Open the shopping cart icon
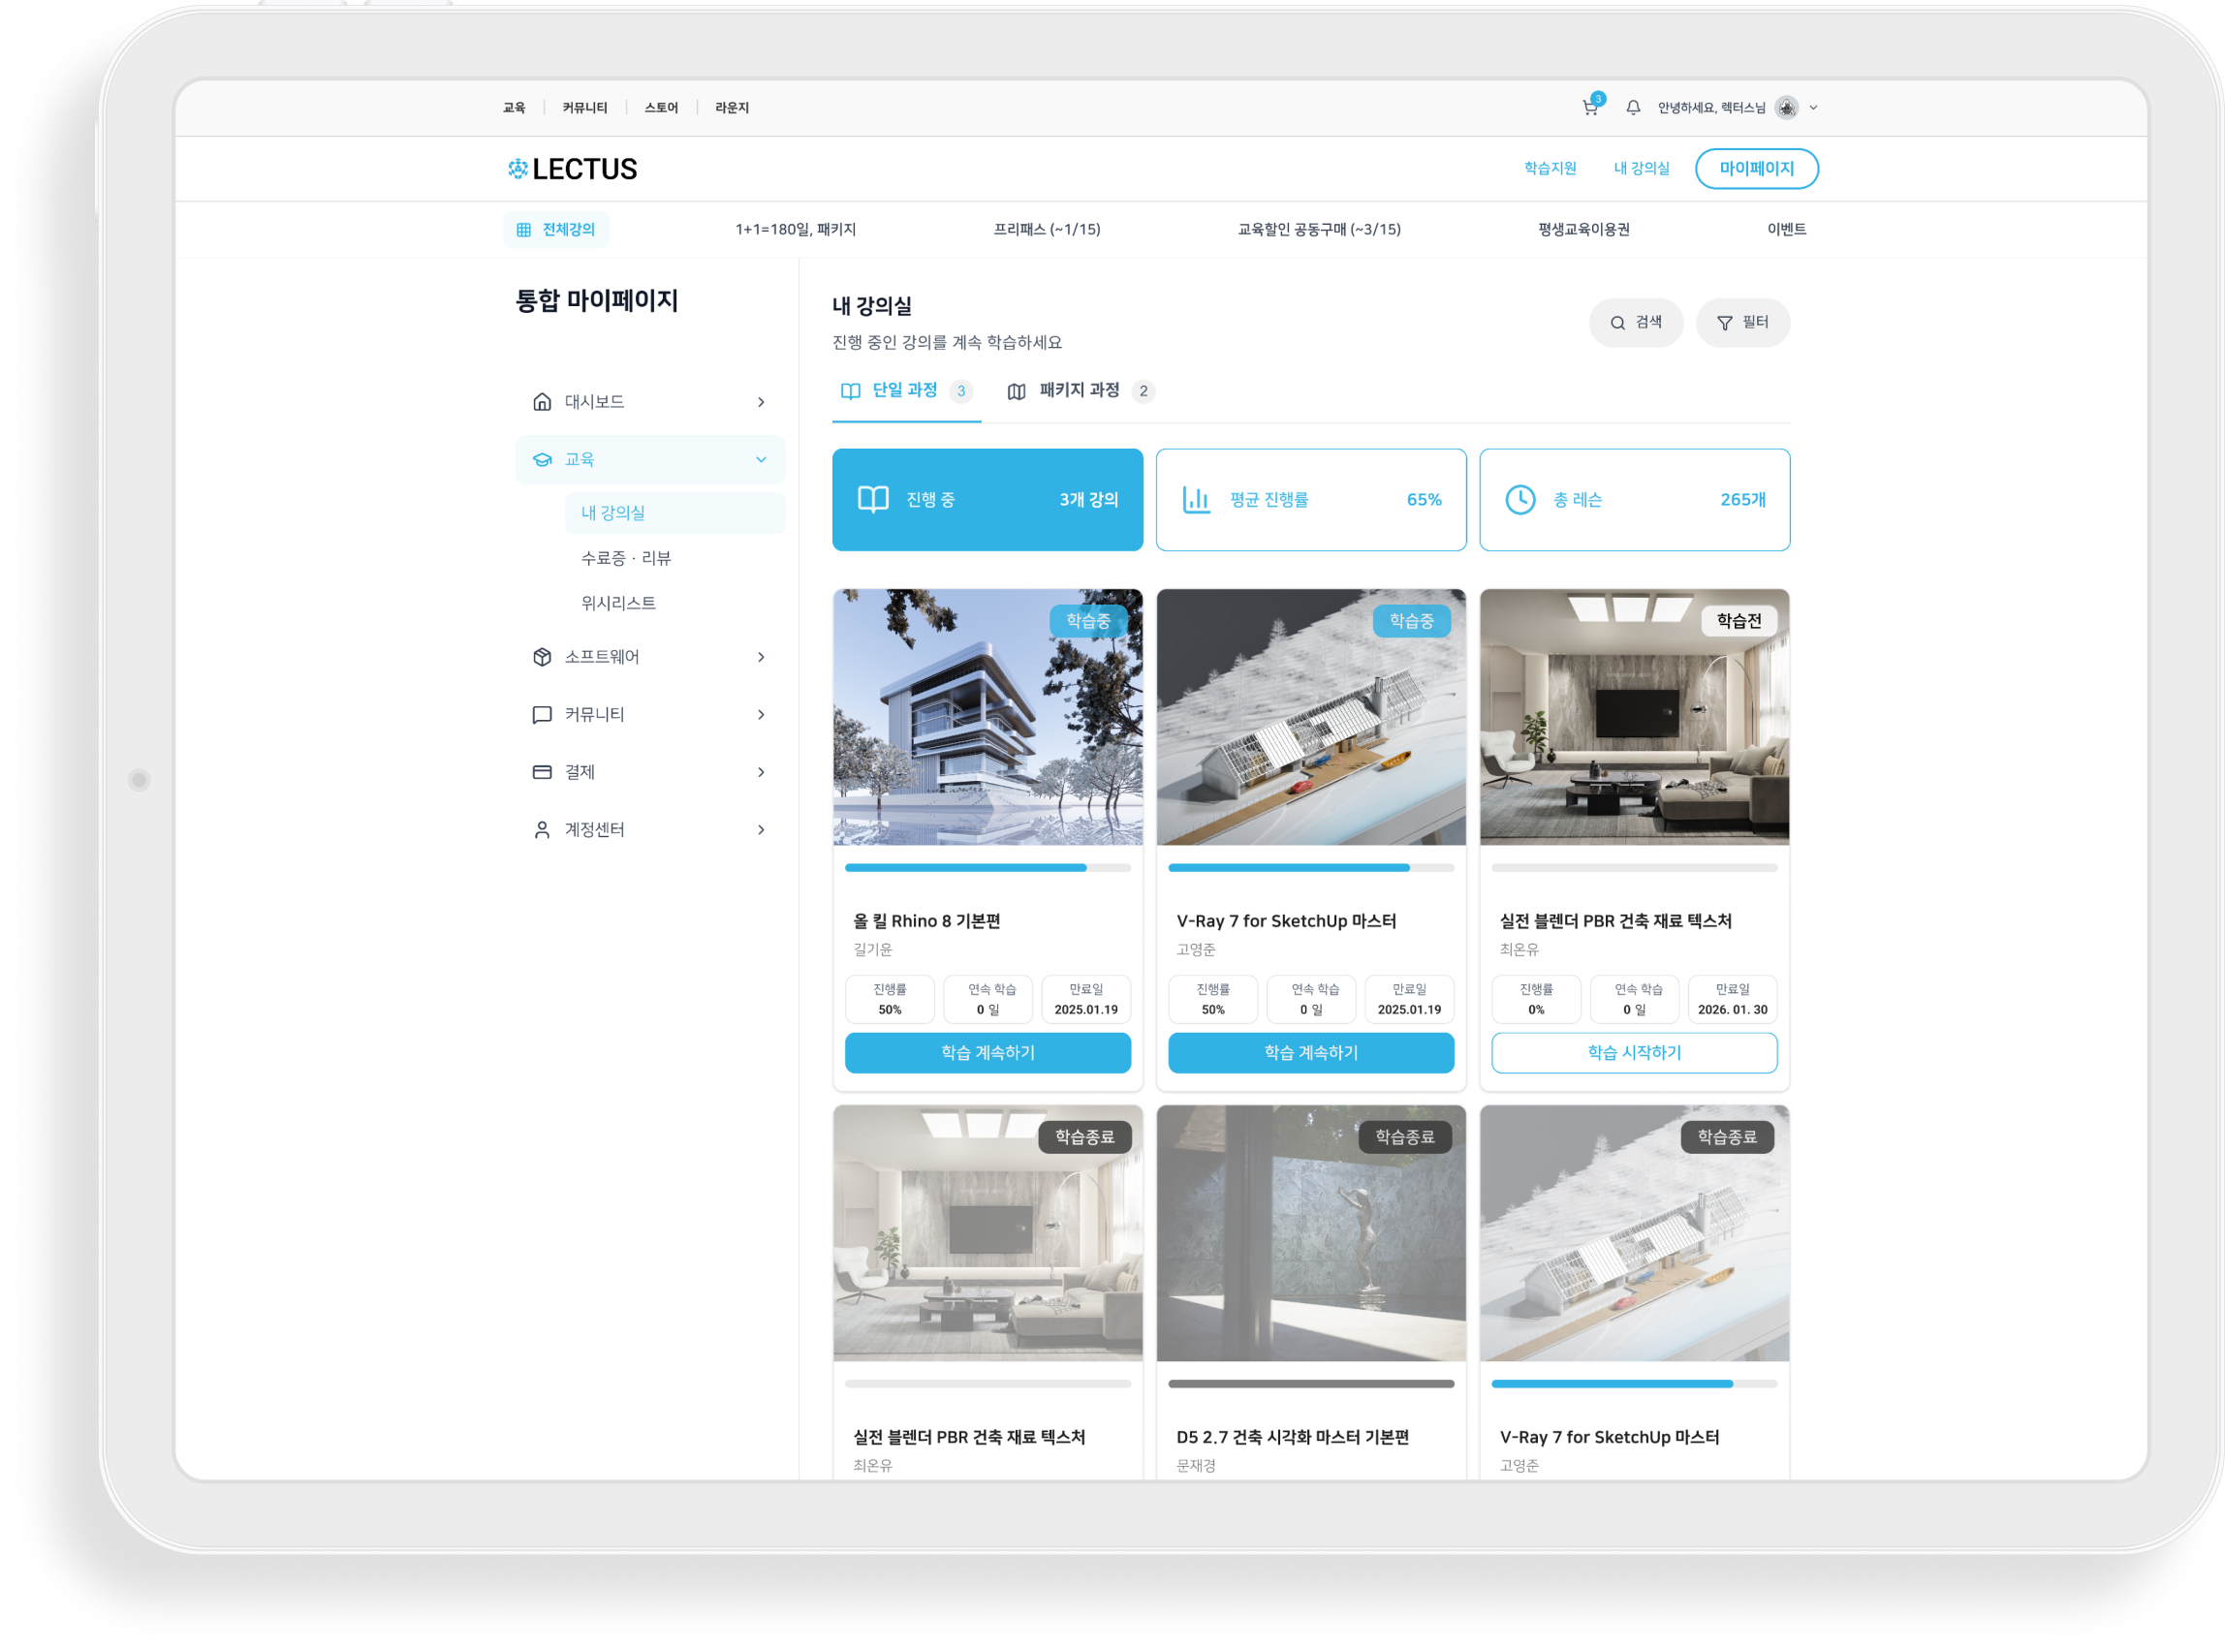This screenshot has height=1649, width=2225. click(x=1589, y=108)
